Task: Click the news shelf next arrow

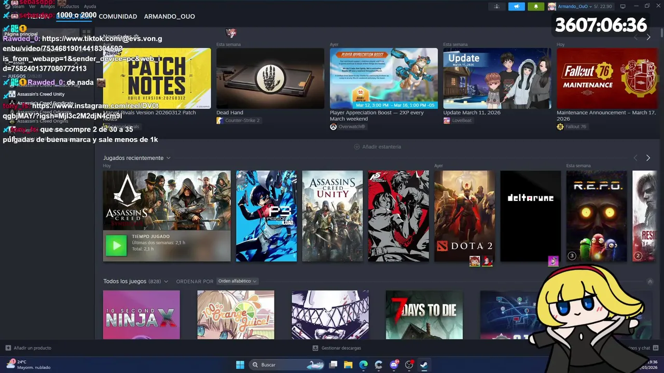Action: [x=648, y=37]
